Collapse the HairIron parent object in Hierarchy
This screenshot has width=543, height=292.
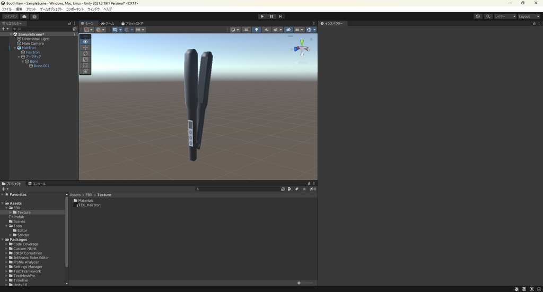pos(15,48)
